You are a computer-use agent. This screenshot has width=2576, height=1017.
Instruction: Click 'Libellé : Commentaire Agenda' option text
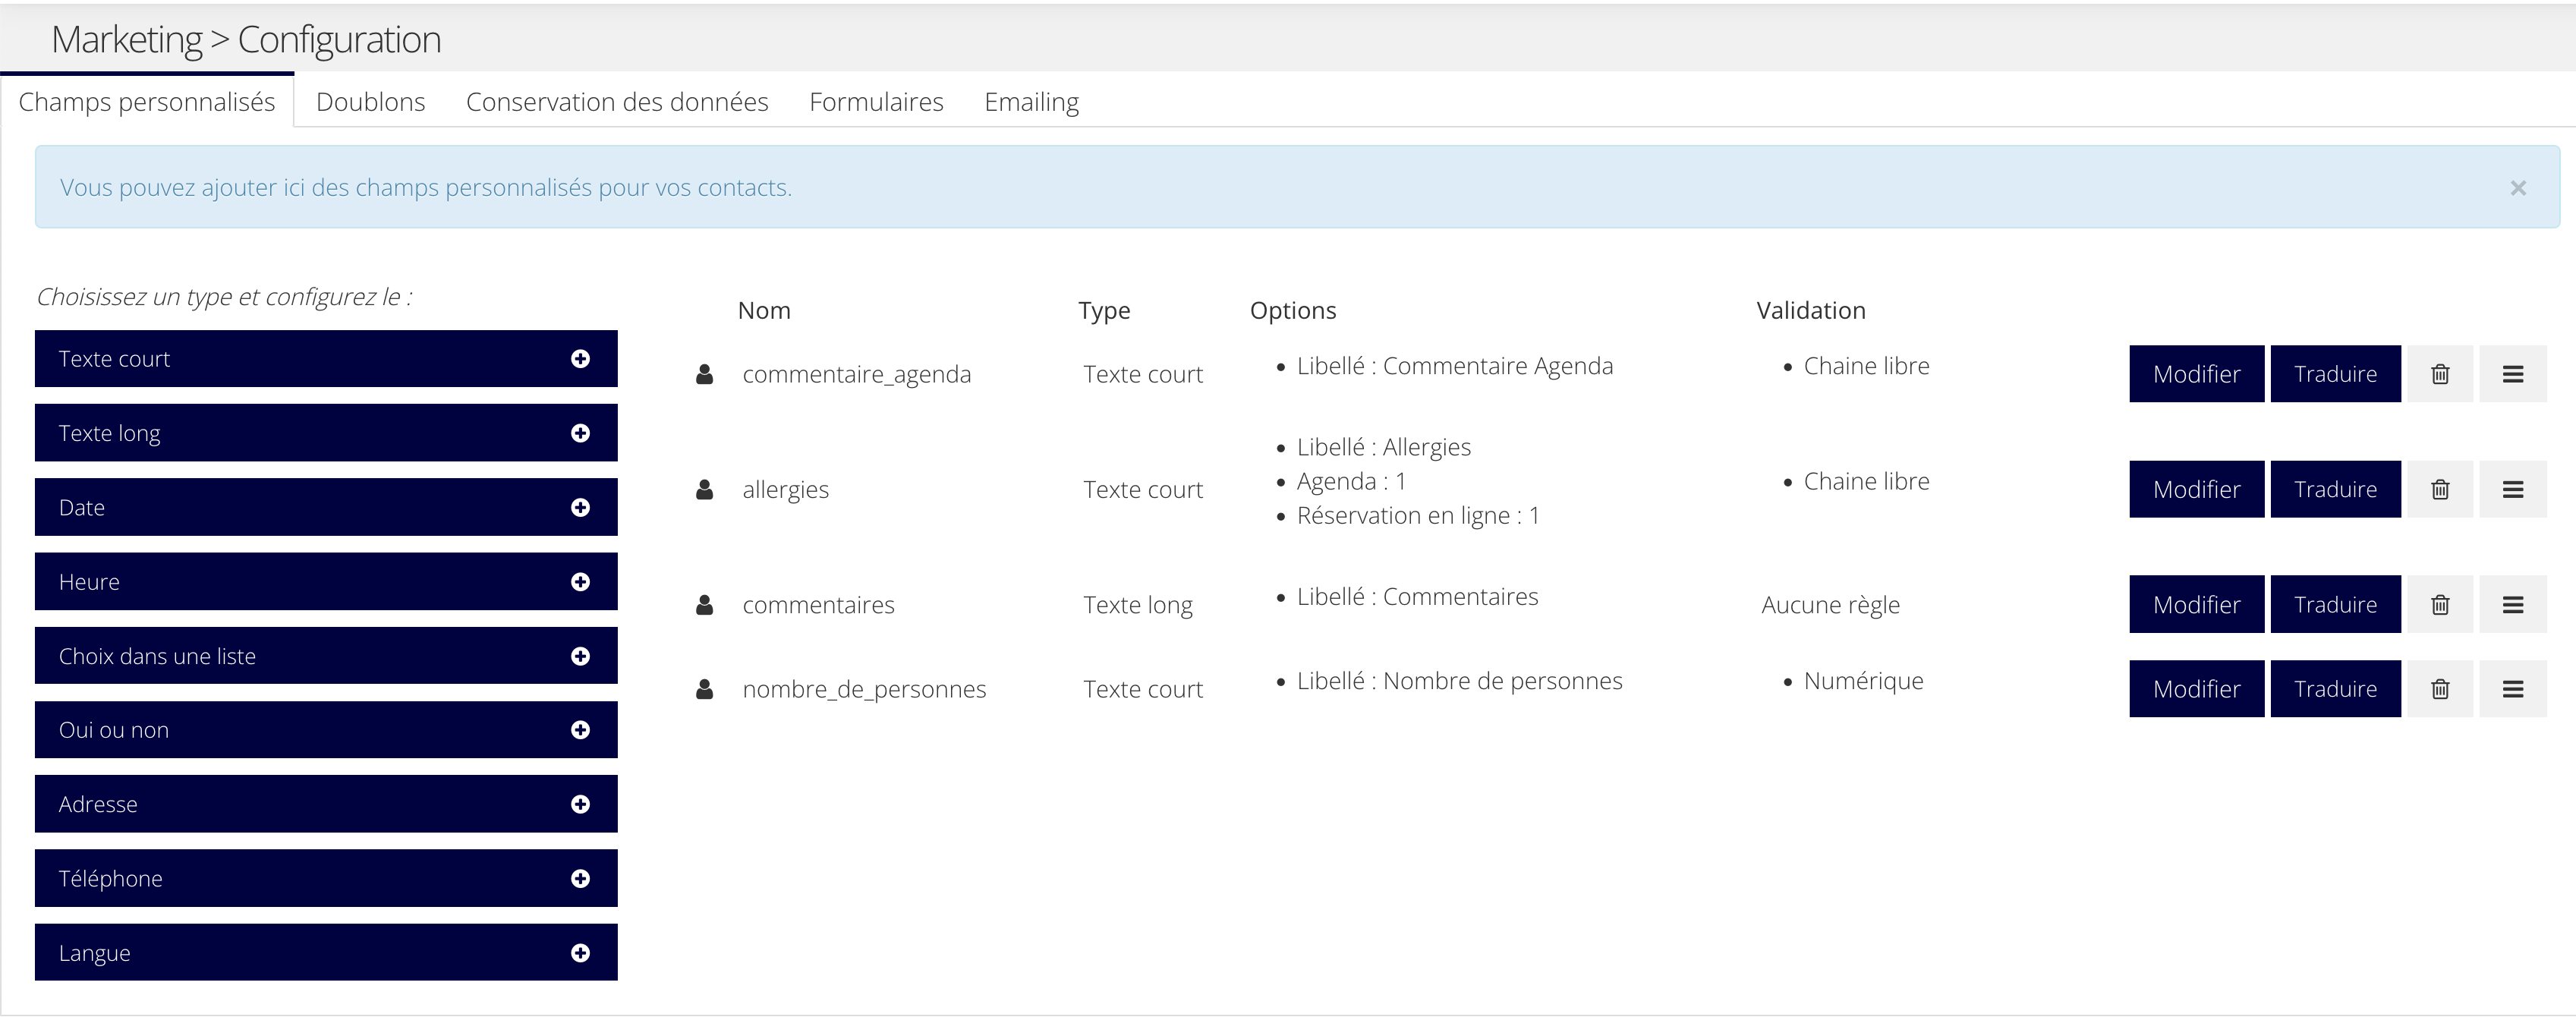1455,366
